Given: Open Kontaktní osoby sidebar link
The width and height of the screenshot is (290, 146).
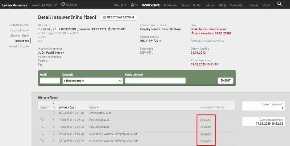Looking at the screenshot, I should pos(19,46).
